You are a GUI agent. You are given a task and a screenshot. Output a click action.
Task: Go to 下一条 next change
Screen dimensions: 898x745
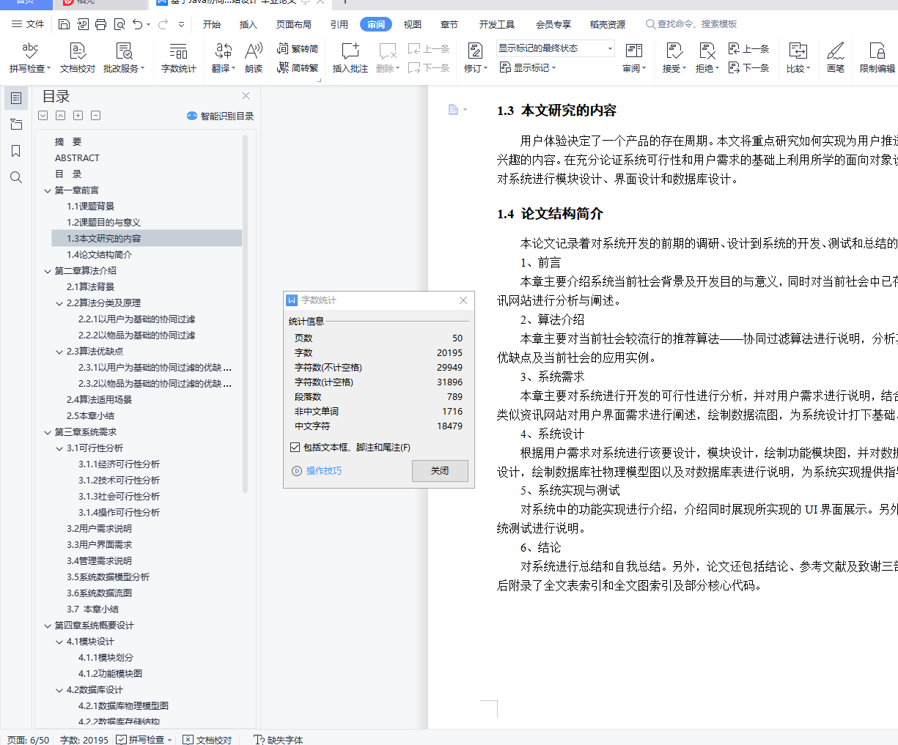(x=748, y=67)
